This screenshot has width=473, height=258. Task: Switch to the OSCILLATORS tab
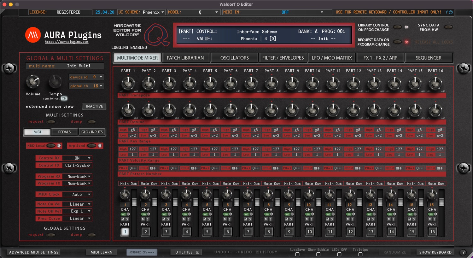click(x=235, y=58)
